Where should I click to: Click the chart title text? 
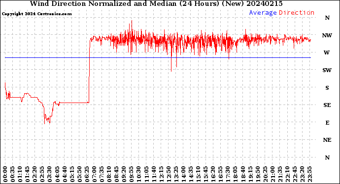click(x=156, y=3)
